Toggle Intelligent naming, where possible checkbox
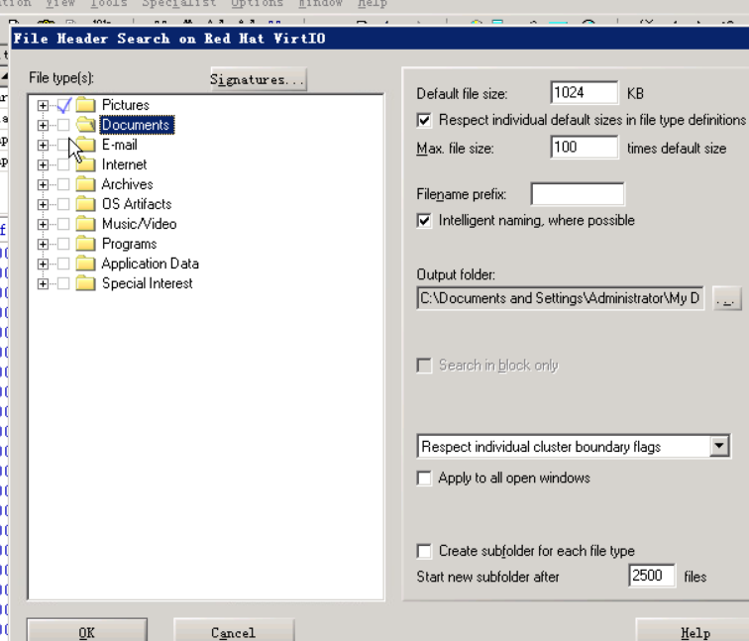Screen dimensions: 749x641 pyautogui.click(x=424, y=221)
